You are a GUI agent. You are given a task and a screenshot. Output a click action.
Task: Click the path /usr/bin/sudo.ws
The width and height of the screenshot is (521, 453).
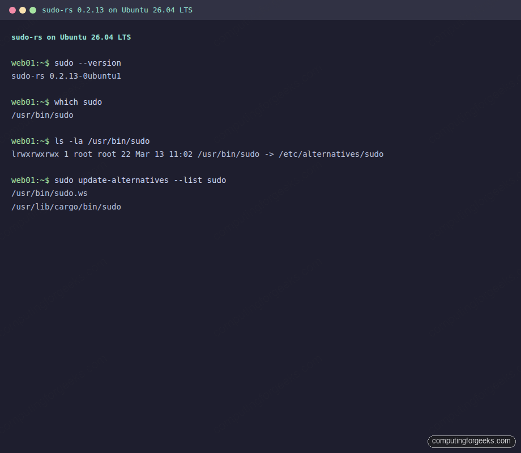pos(49,193)
